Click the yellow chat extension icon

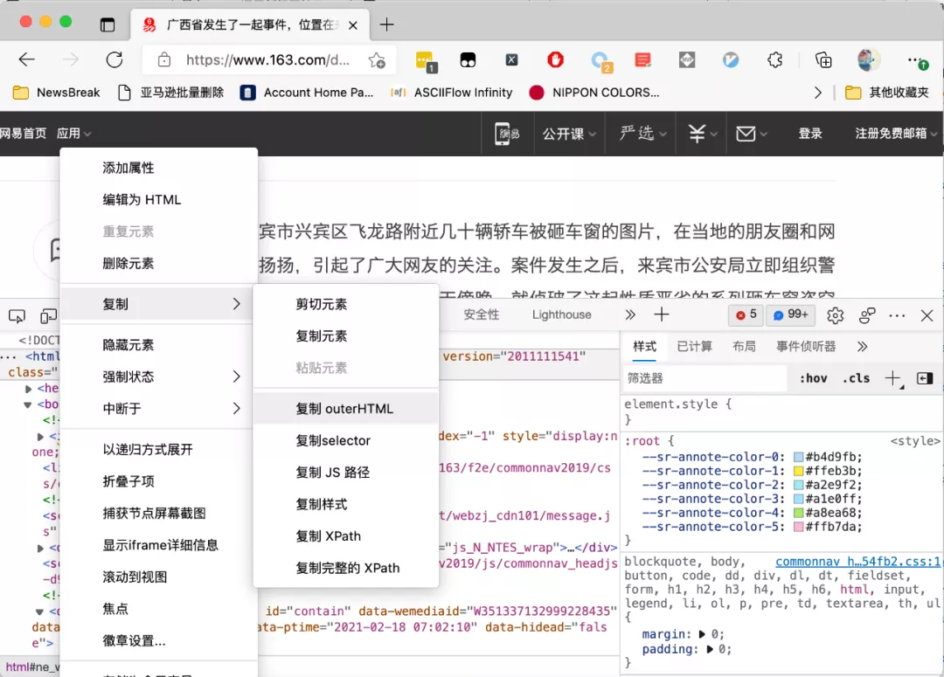point(426,61)
